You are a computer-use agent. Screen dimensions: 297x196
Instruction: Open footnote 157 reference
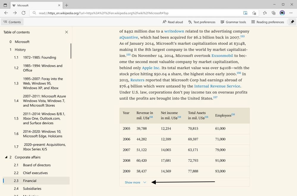tap(215, 97)
